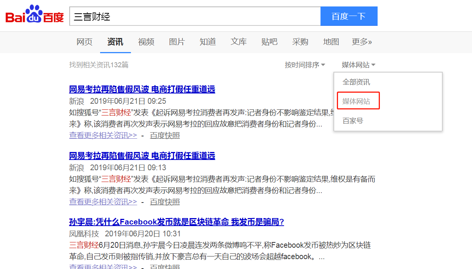Viewport: 472px width, 269px height.
Task: Click the source line 凤凰科技 2019年06月20日 10:31
Action: point(125,234)
